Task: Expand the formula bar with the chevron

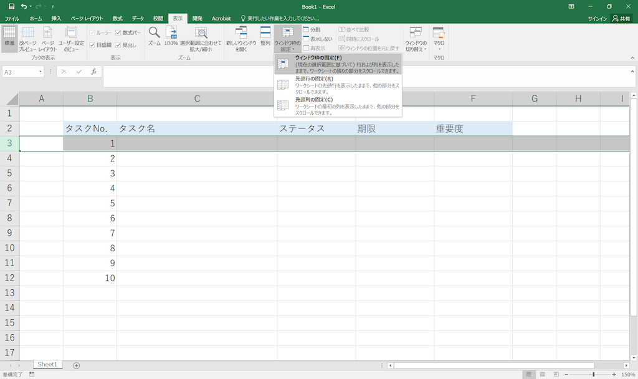Action: pos(632,72)
